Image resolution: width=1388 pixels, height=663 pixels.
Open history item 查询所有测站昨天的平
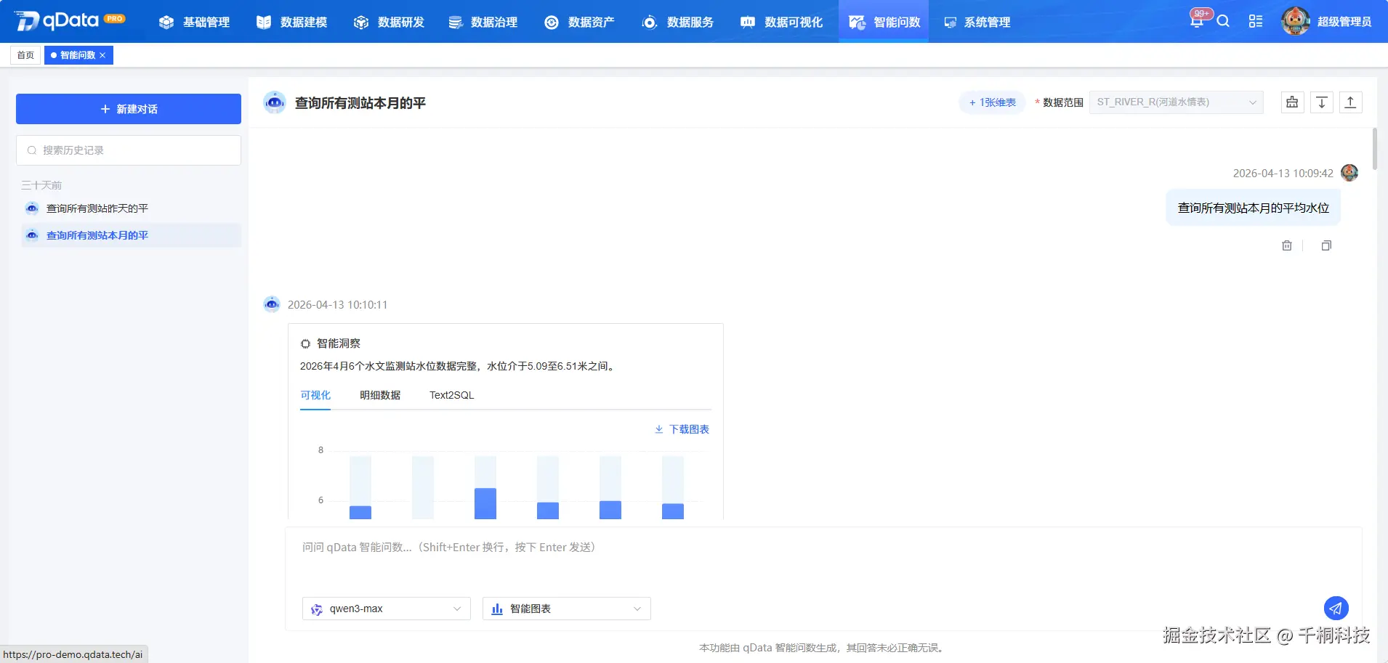[x=131, y=208]
